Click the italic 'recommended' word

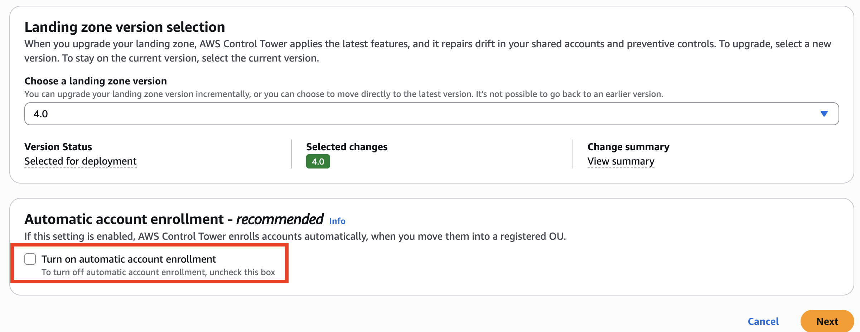click(x=280, y=219)
